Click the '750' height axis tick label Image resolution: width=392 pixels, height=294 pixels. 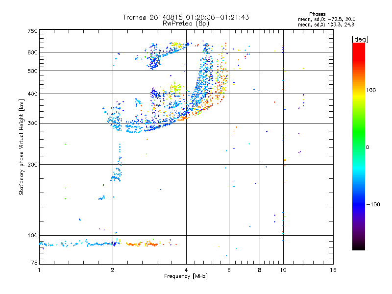point(32,31)
